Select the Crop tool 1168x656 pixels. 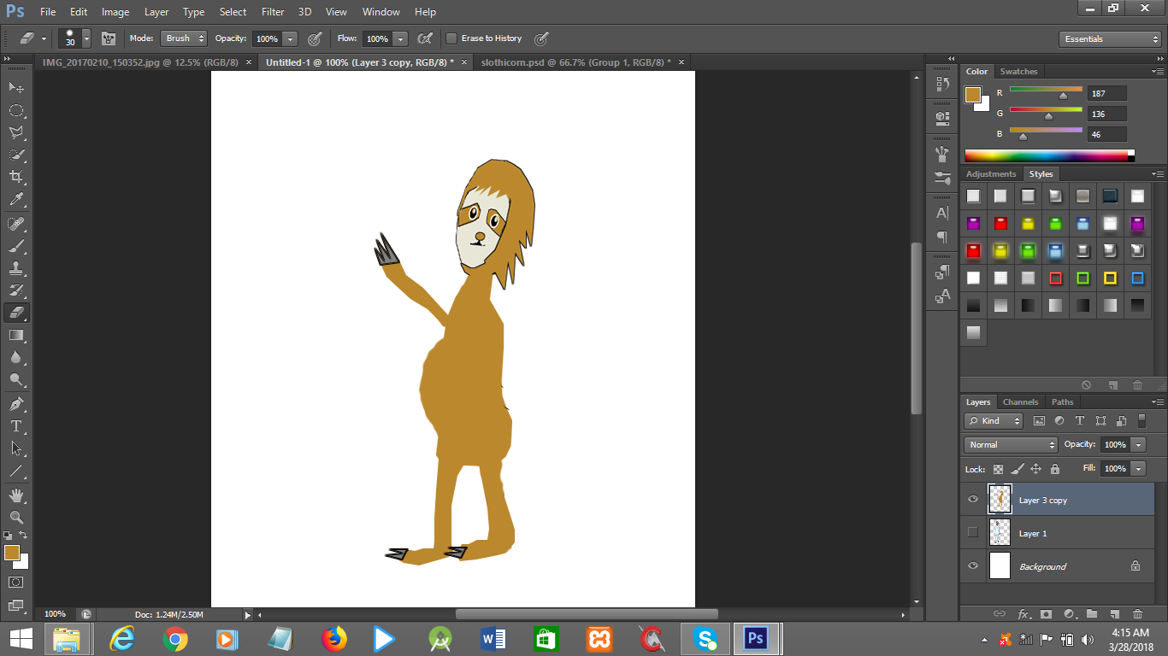click(16, 177)
